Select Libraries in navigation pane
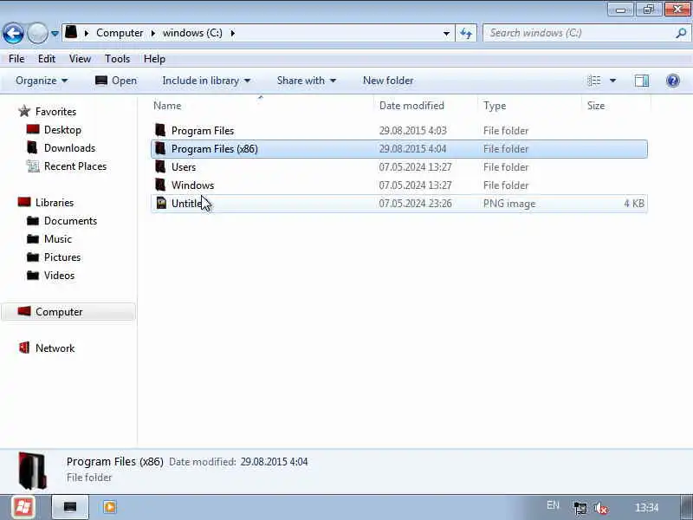 (x=55, y=203)
